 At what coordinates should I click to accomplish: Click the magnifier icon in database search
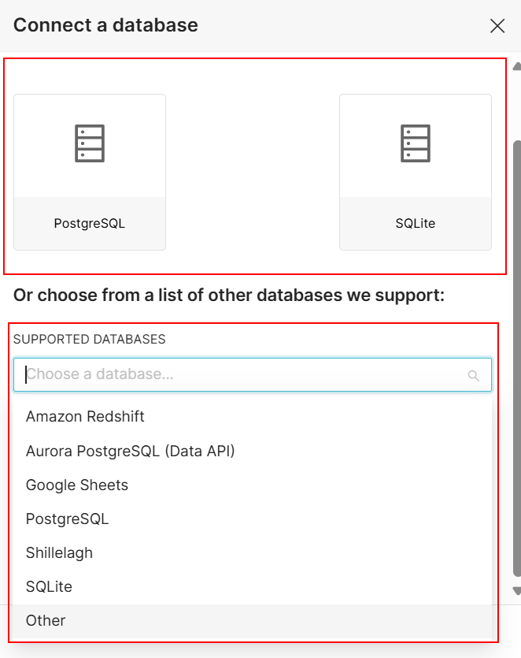click(x=474, y=376)
